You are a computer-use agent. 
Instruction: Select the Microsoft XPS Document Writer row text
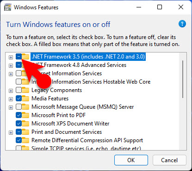[x=70, y=124]
